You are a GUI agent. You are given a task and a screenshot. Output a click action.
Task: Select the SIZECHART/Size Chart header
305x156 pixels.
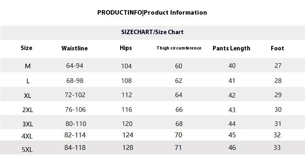click(152, 32)
